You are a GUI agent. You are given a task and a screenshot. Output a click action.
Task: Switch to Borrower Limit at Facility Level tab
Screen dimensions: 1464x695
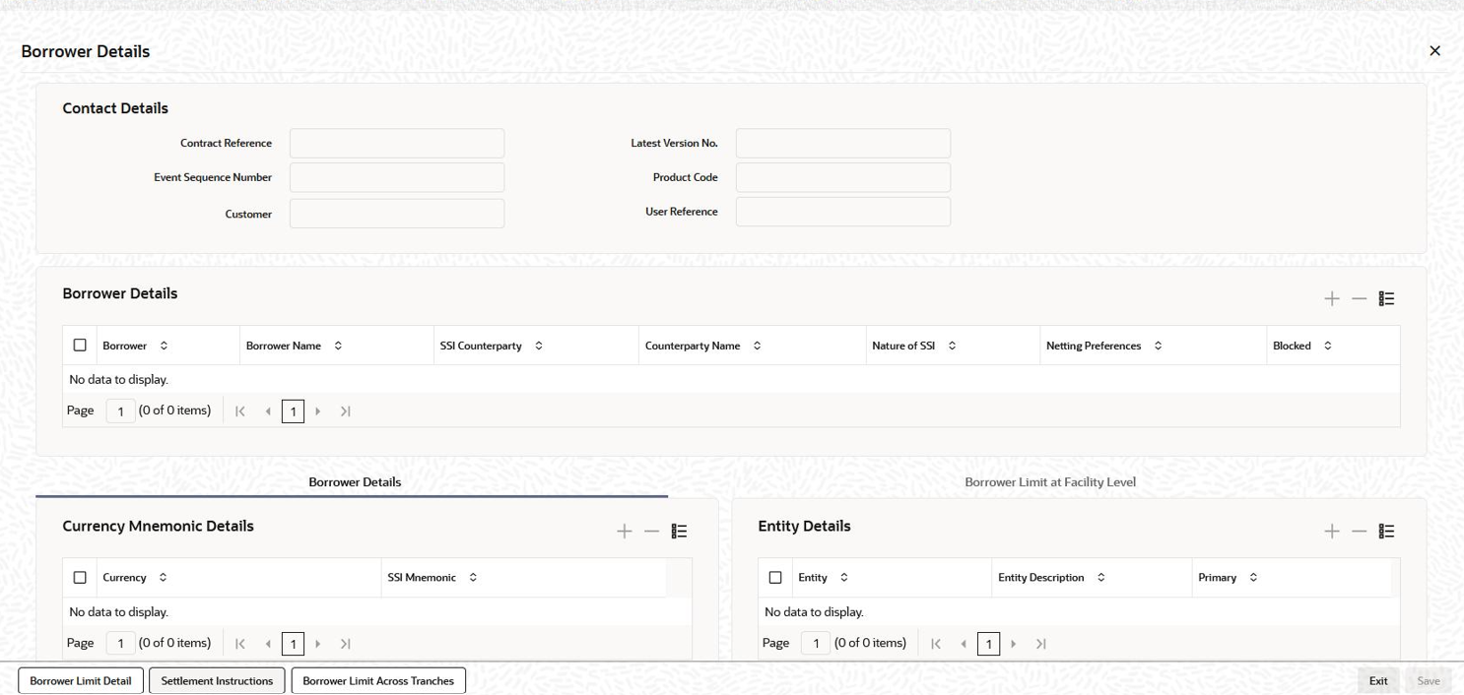(1050, 481)
